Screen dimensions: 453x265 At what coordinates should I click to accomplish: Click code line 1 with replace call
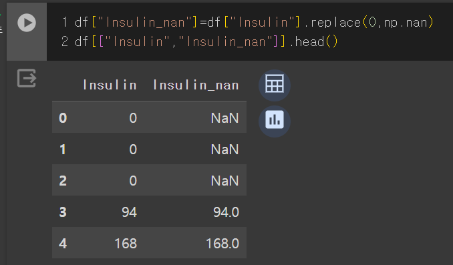coord(255,23)
